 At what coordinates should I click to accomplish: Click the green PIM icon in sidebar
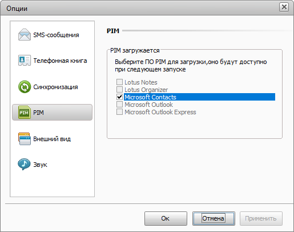25,113
